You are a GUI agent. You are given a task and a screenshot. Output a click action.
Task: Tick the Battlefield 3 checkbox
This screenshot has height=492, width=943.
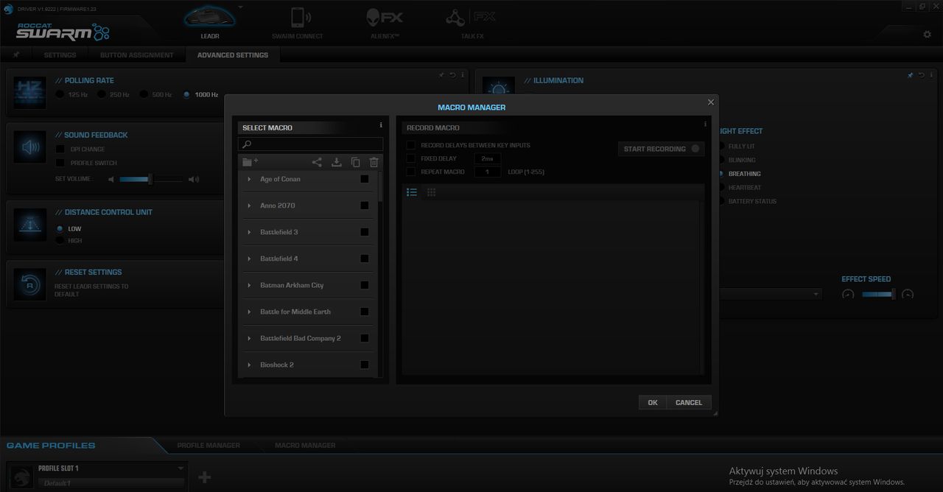[365, 232]
